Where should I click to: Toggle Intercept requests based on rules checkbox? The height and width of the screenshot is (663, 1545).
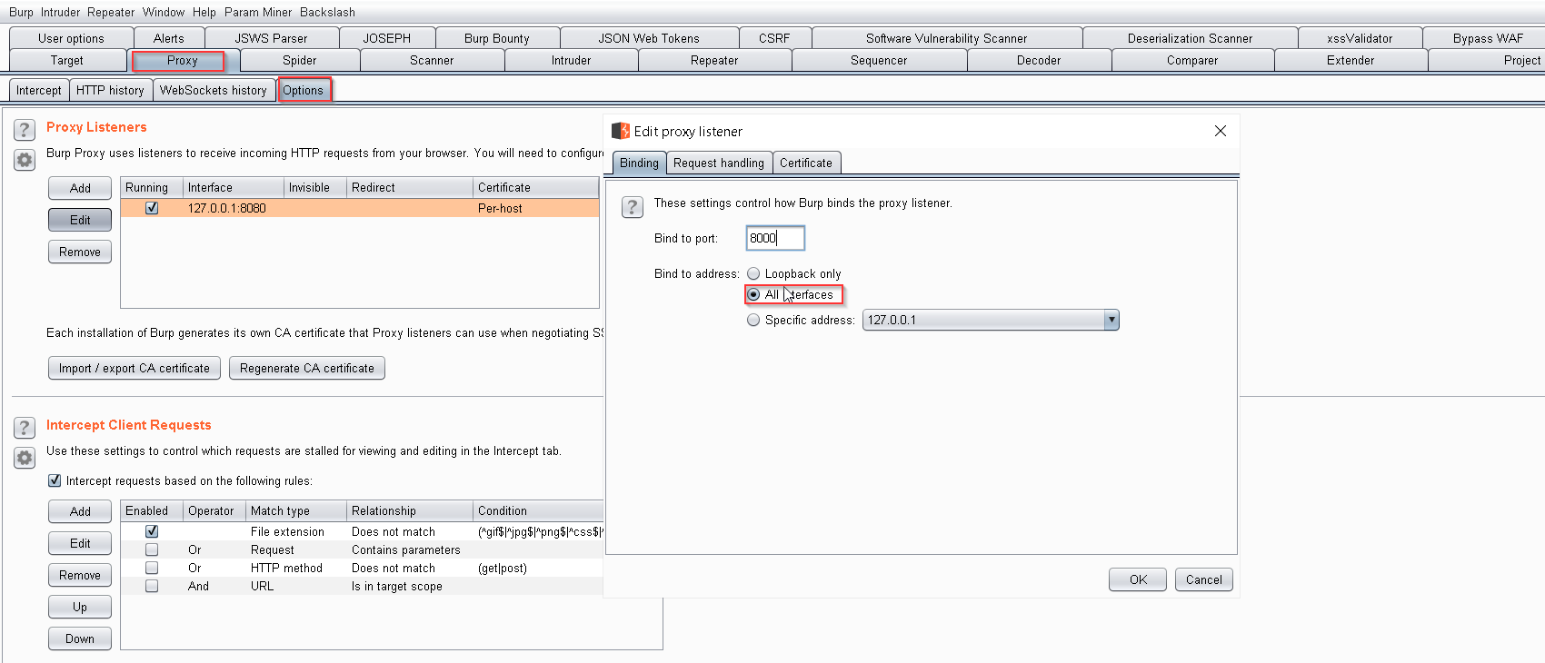pos(55,480)
